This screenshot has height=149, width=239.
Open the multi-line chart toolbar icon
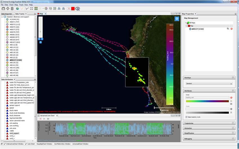[32, 9]
